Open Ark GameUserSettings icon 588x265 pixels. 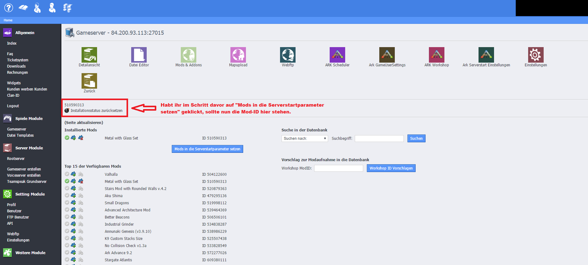[387, 55]
